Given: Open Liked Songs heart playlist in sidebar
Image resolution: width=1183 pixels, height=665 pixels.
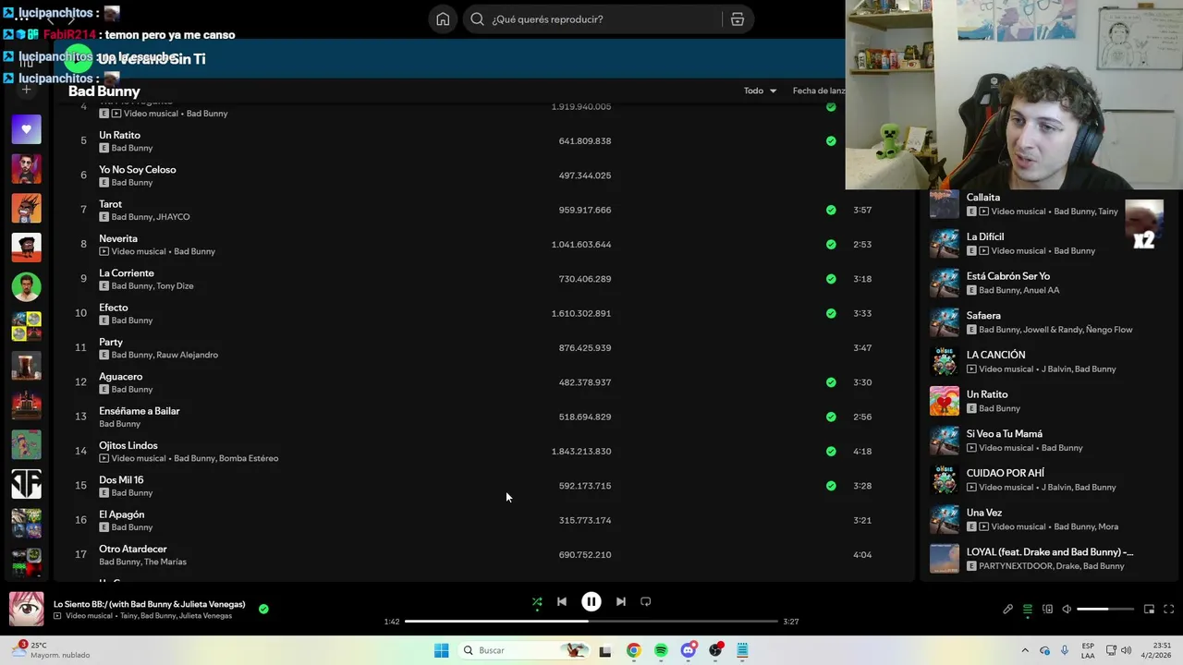Looking at the screenshot, I should point(26,129).
